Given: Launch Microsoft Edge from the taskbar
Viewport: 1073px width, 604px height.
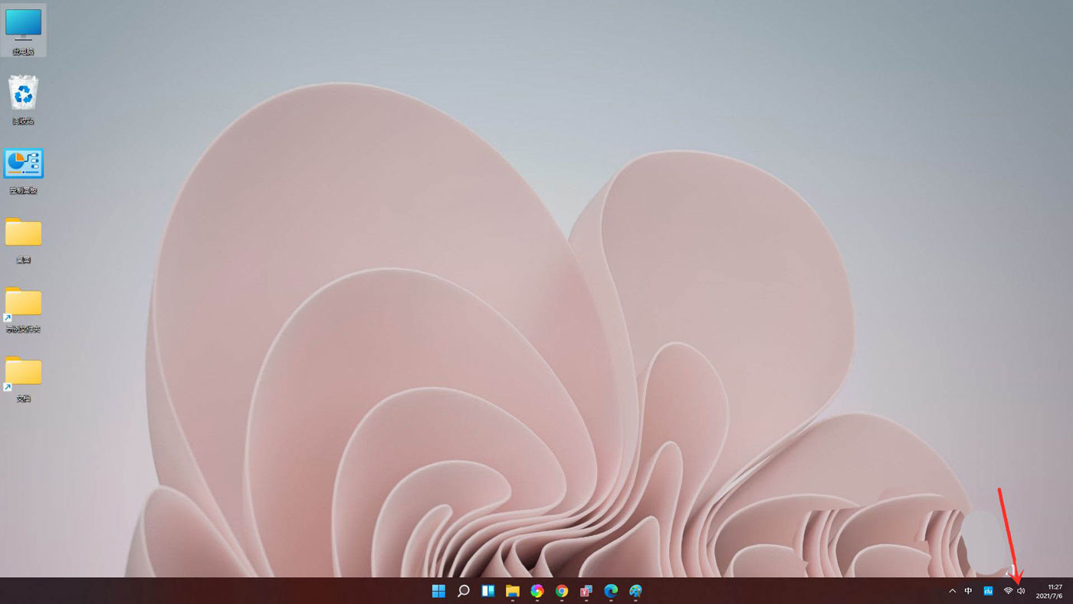Looking at the screenshot, I should pos(610,590).
